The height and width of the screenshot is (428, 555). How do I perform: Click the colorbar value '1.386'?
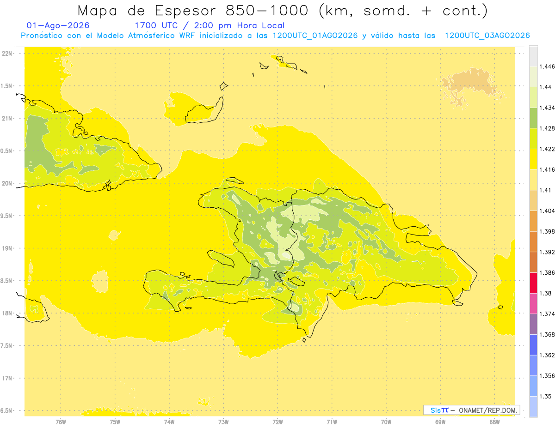coord(547,272)
